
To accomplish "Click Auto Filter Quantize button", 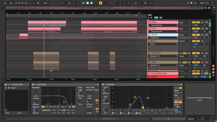I will [46, 110].
